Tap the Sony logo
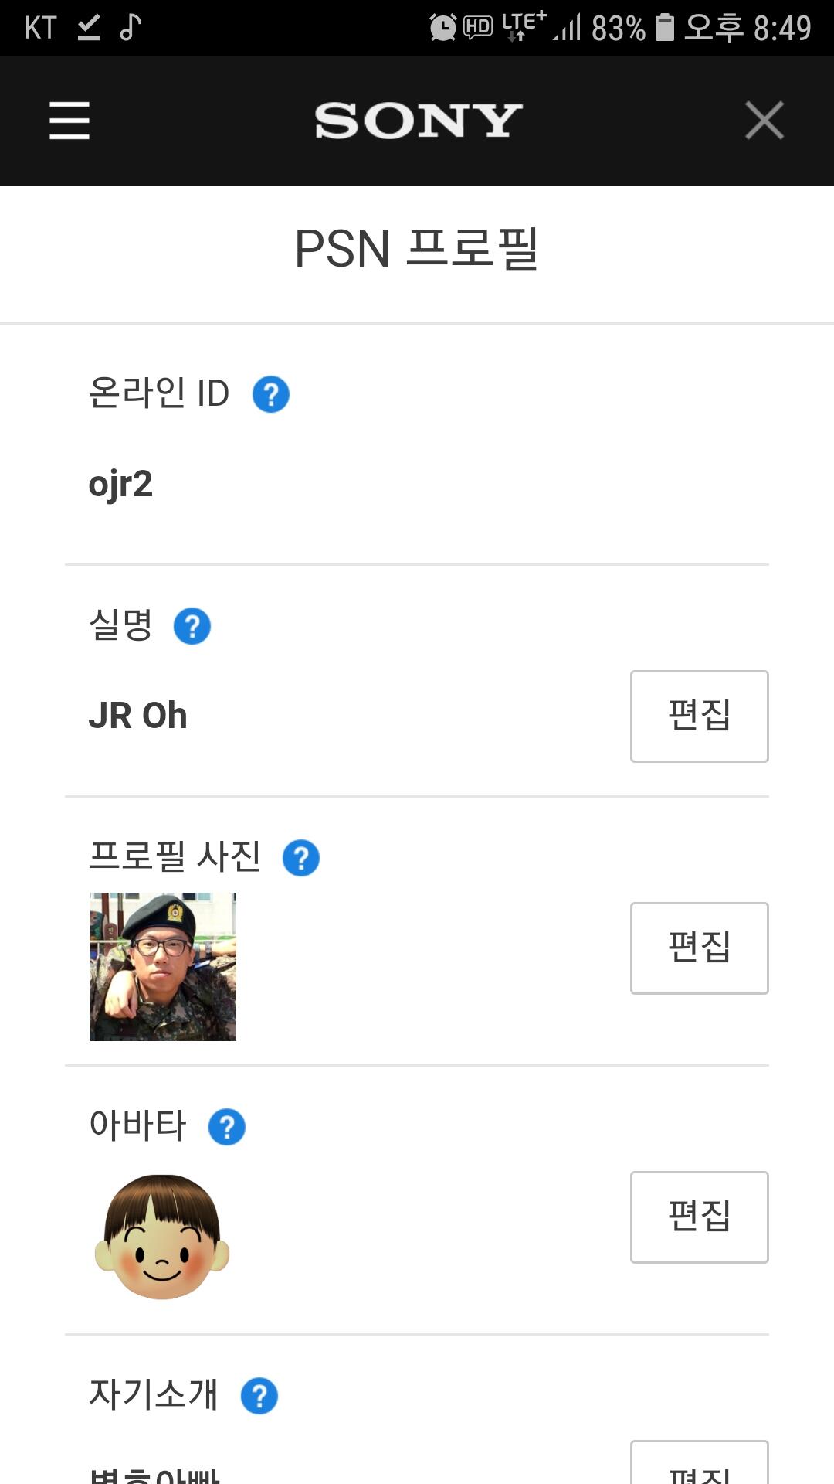 tap(418, 121)
